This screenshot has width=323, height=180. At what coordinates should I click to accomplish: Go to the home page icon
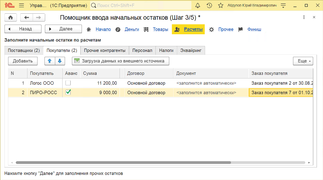click(x=10, y=17)
